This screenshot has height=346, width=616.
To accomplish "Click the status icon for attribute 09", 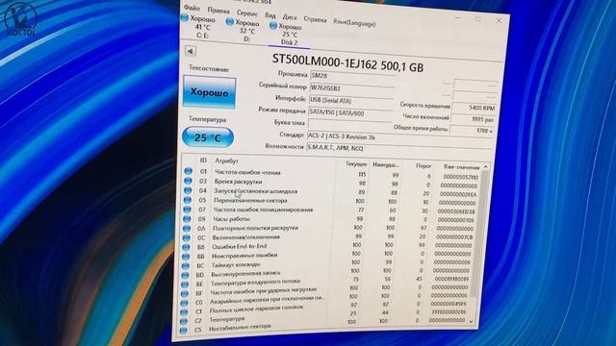I will point(187,219).
